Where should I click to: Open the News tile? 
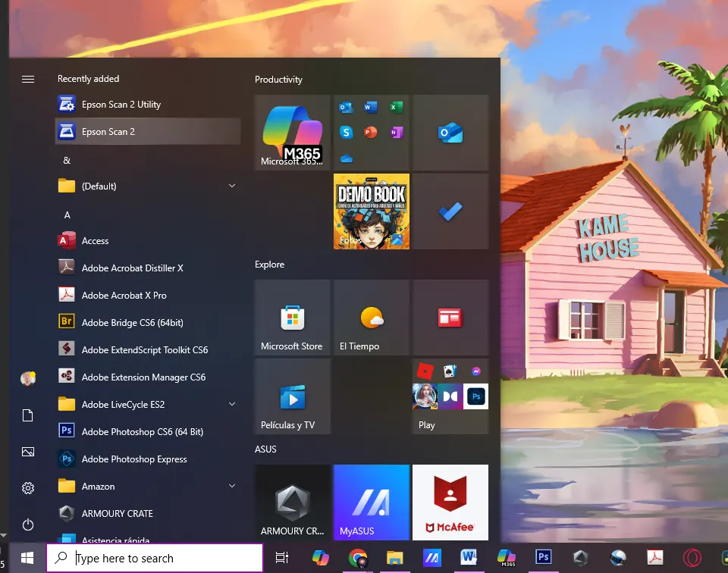(x=450, y=318)
